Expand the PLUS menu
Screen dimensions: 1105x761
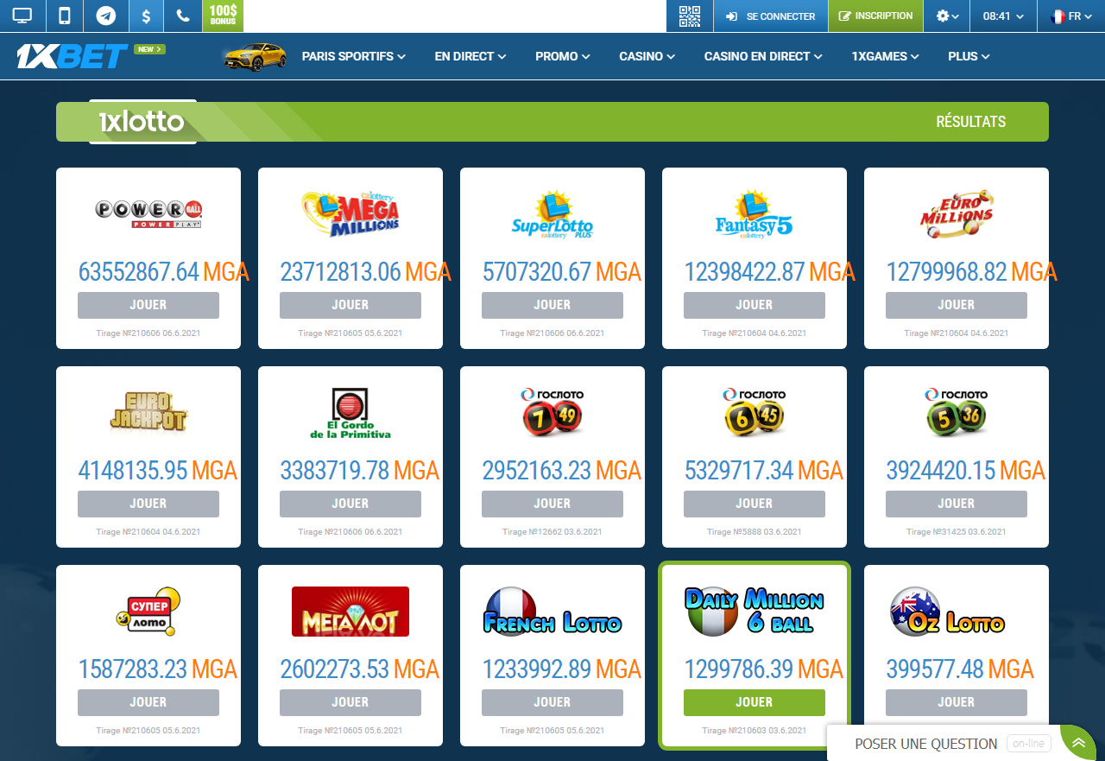click(969, 56)
